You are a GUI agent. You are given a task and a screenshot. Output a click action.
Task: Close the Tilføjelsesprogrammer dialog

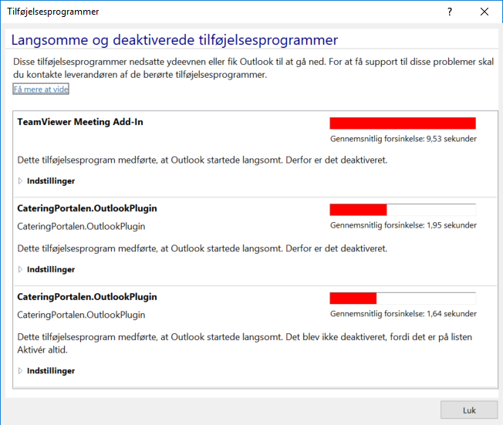484,12
